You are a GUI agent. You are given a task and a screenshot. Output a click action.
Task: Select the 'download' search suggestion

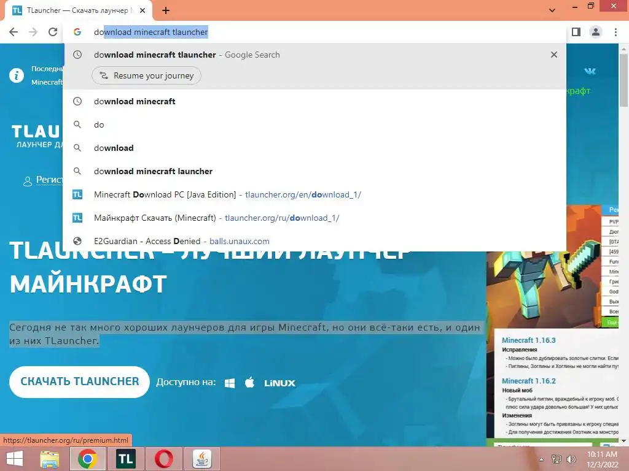(x=315, y=148)
